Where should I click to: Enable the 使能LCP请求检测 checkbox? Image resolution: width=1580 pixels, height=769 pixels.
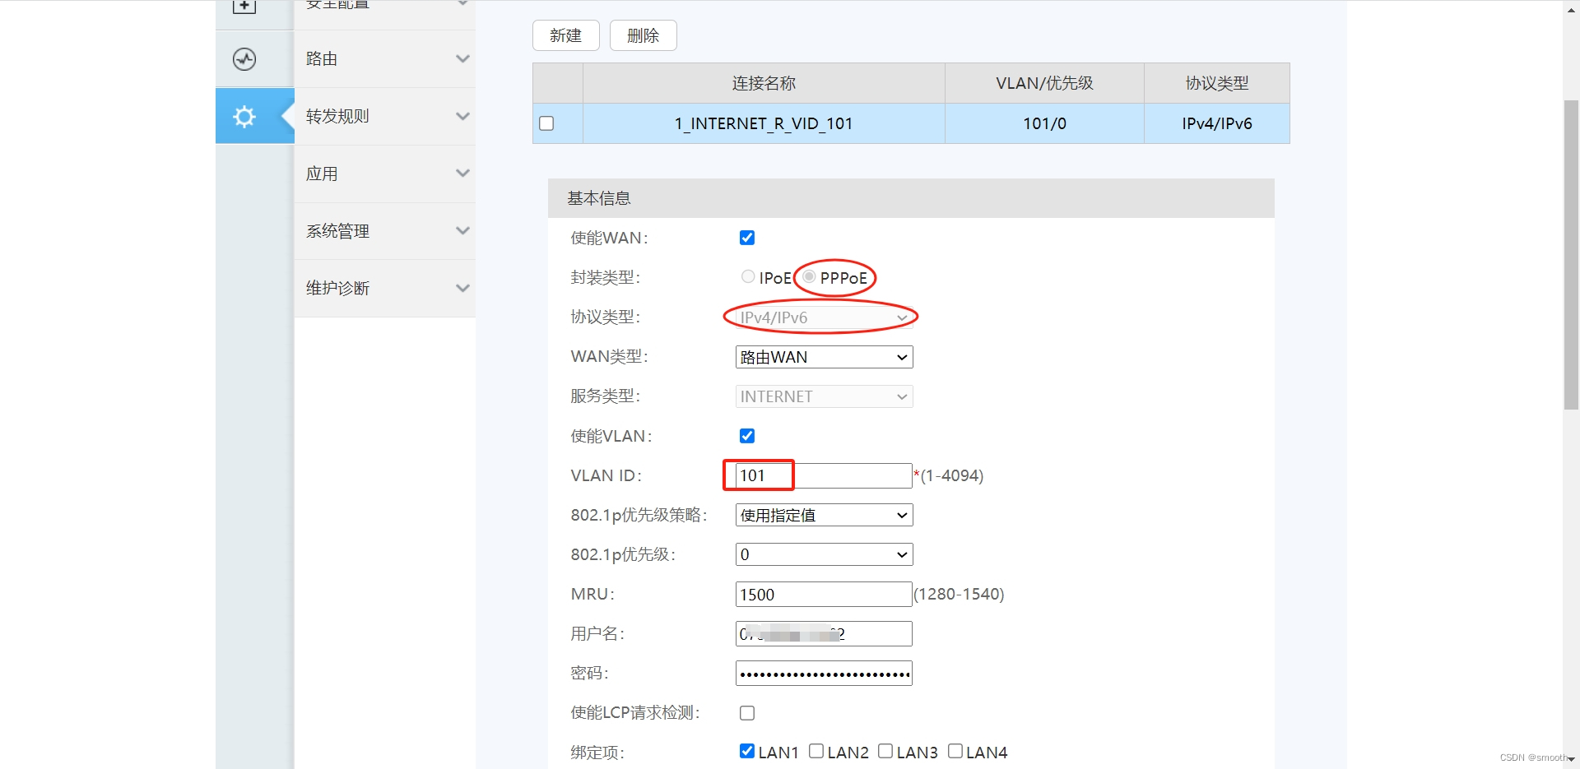[746, 712]
